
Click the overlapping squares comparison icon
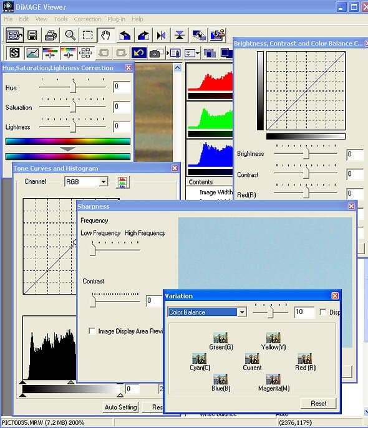210,53
